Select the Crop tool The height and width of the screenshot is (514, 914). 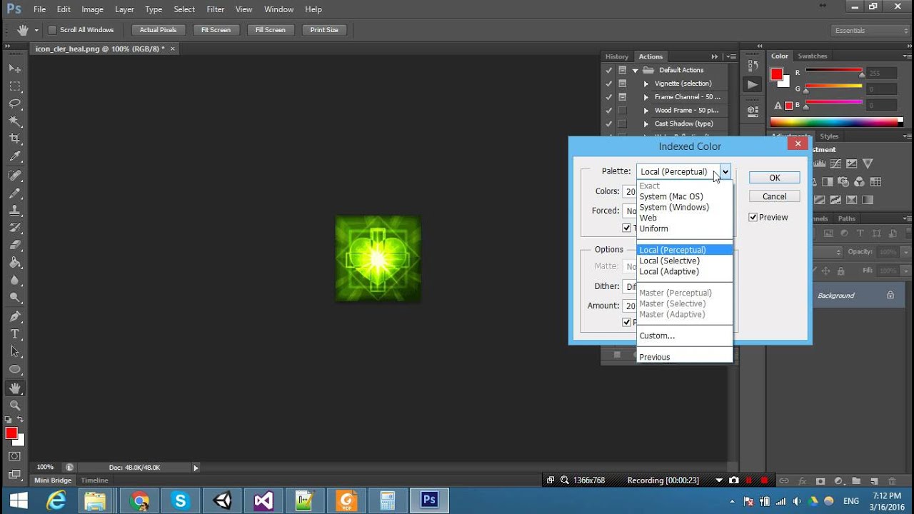pyautogui.click(x=14, y=138)
